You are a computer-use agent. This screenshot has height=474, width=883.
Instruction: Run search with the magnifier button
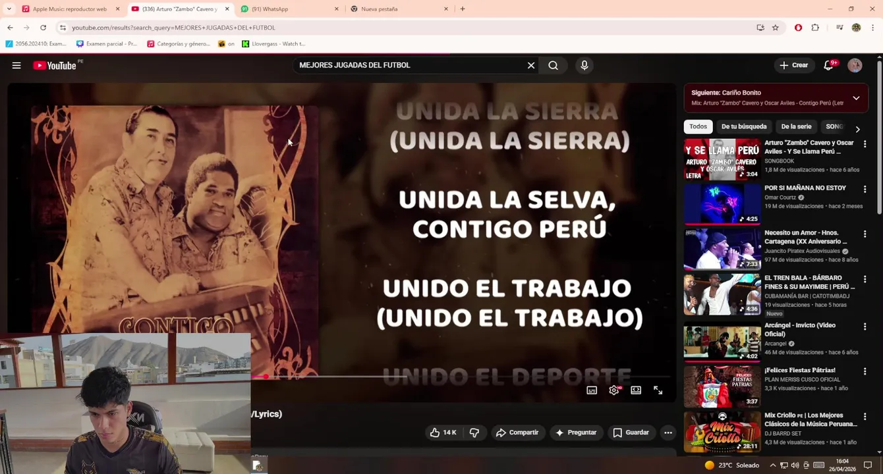coord(554,65)
